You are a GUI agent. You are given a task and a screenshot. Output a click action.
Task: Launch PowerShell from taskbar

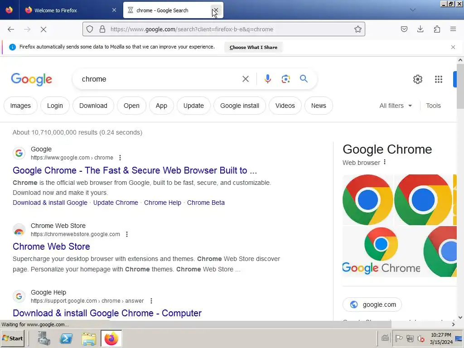[66, 338]
